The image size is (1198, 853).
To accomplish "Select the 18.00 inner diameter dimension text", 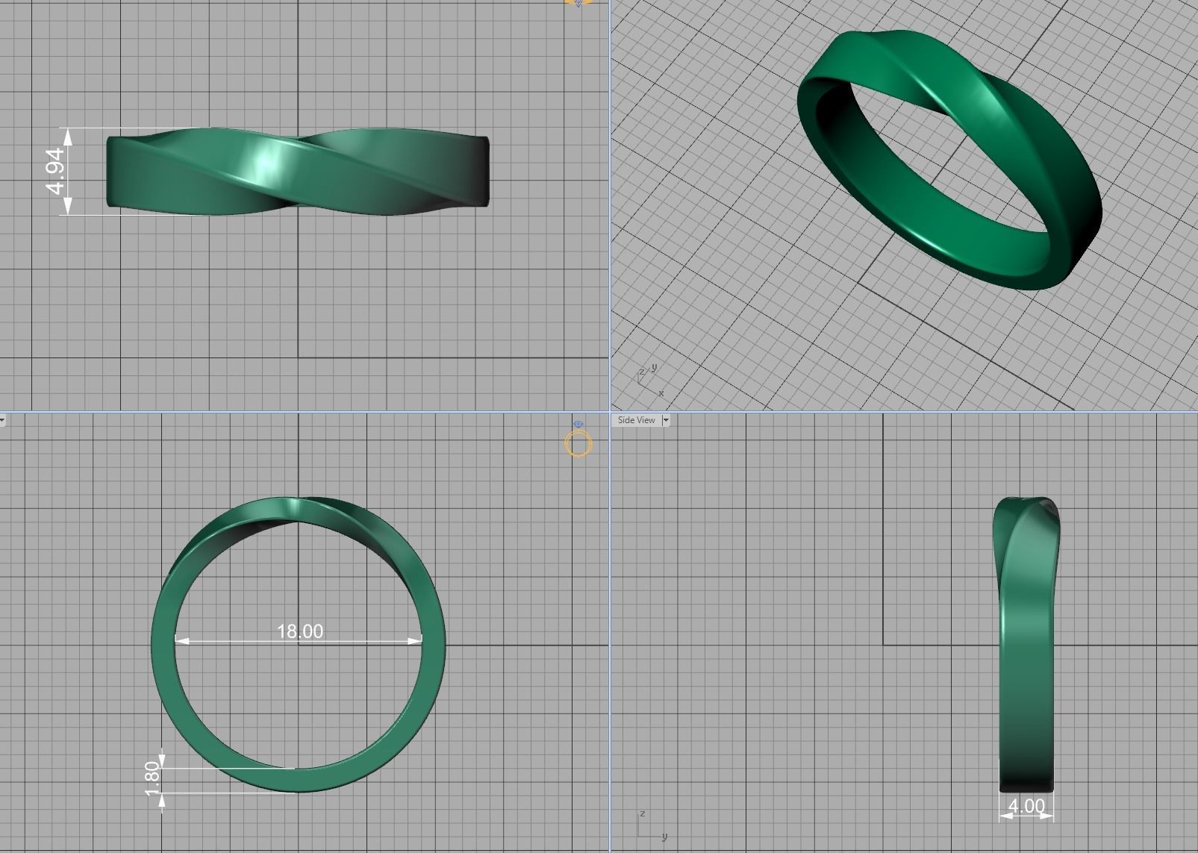I will pos(299,631).
